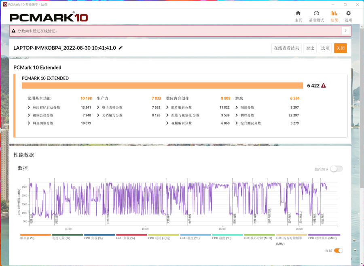The width and height of the screenshot is (364, 266).
Task: Expand 照片编辑分数 score details
Action: click(x=167, y=108)
